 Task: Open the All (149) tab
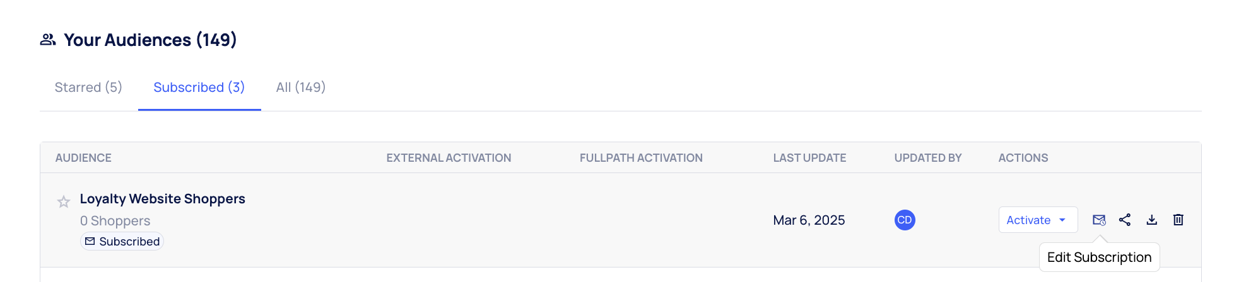point(301,87)
